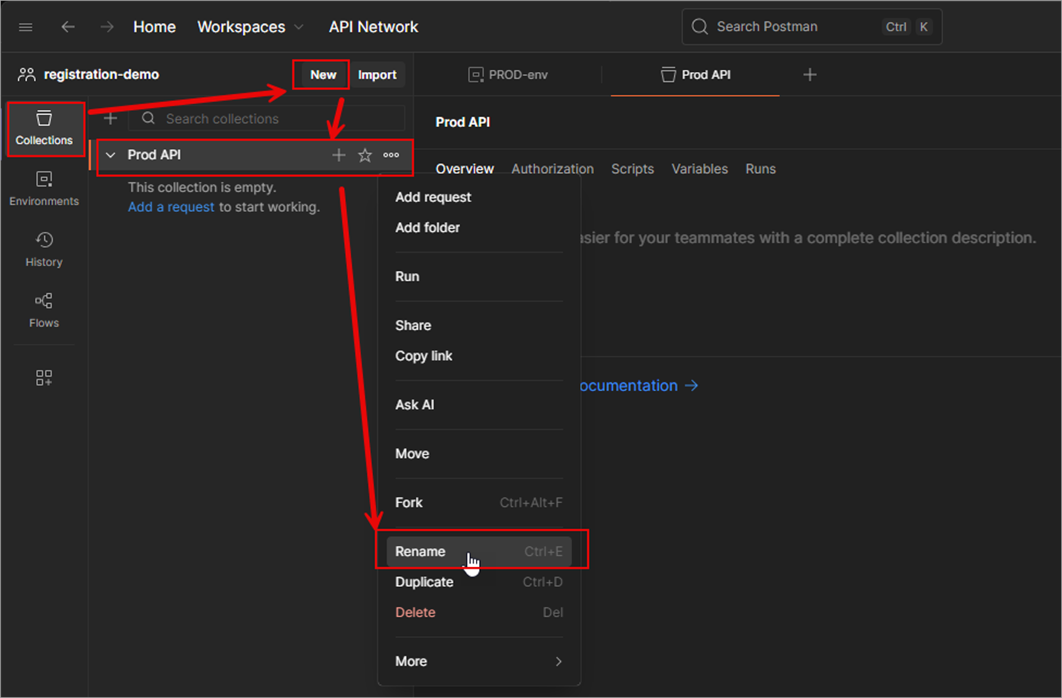1062x698 pixels.
Task: Open the three-dot menu on Prod API
Action: tap(391, 155)
